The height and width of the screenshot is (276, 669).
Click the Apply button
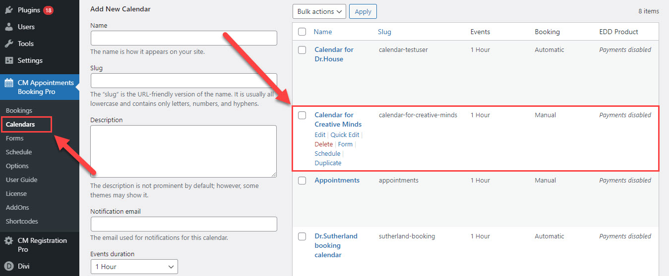(x=363, y=11)
